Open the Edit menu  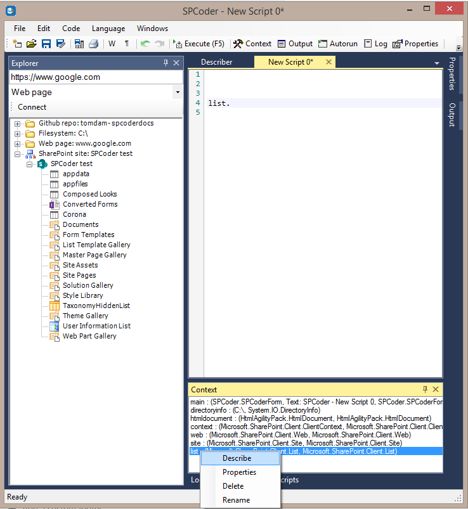(x=44, y=29)
